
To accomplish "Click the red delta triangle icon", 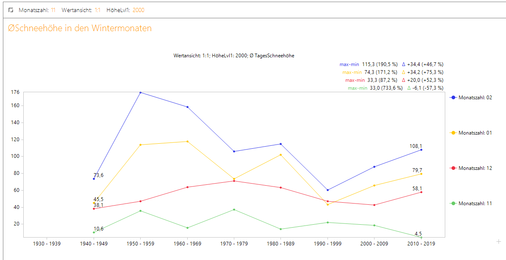I will click(x=404, y=80).
